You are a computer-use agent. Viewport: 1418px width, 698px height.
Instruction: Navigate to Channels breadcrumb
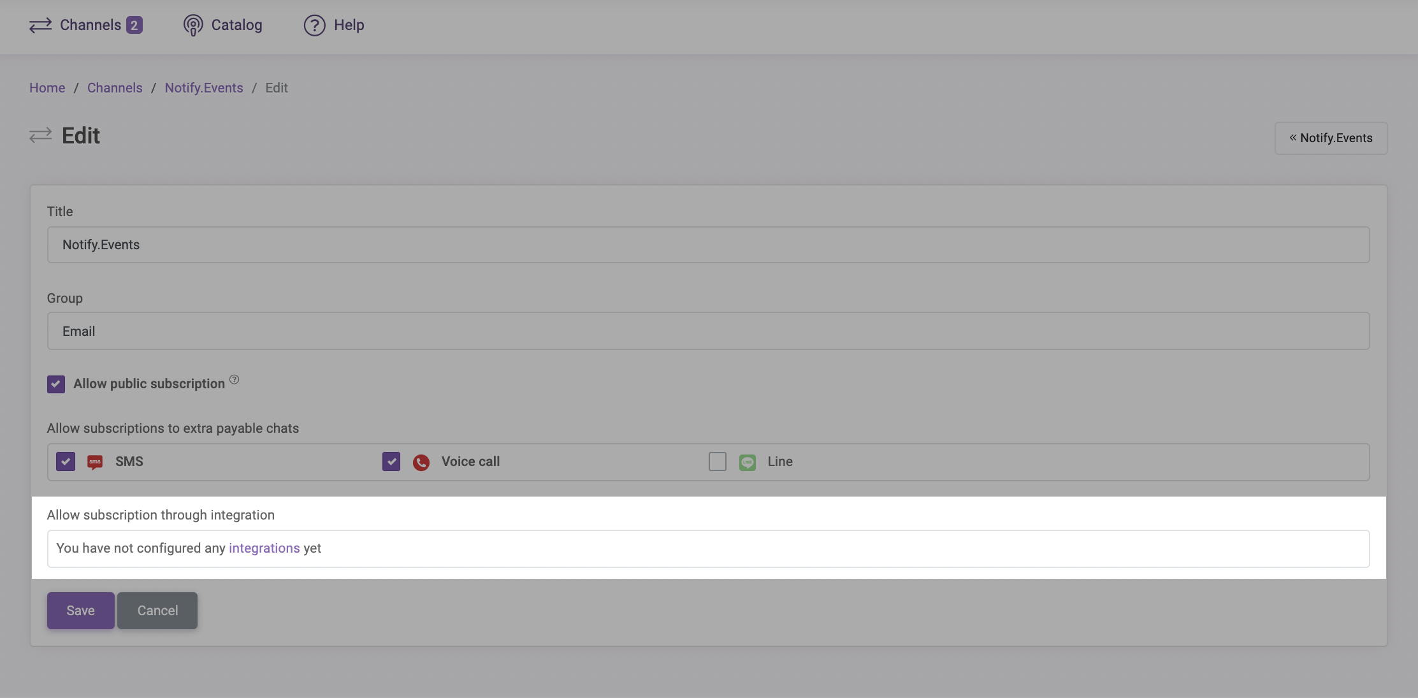pyautogui.click(x=115, y=88)
